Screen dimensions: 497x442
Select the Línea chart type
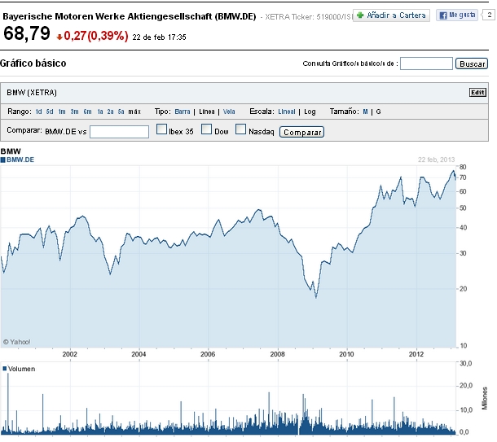207,112
